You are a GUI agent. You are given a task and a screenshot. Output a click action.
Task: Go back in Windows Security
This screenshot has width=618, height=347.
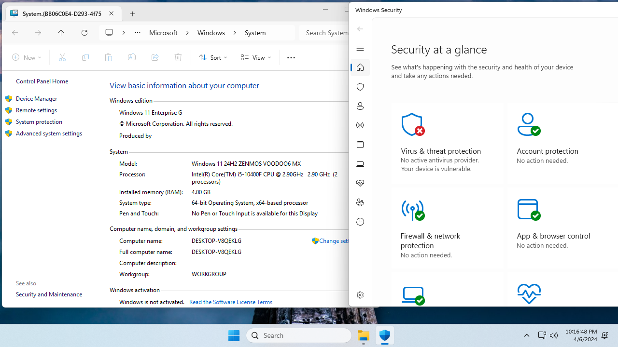pos(360,29)
